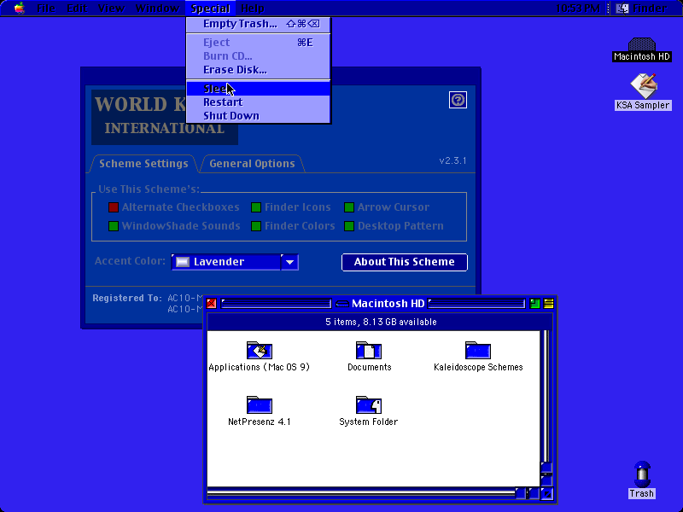The height and width of the screenshot is (512, 683).
Task: Open the View menu
Action: point(111,8)
